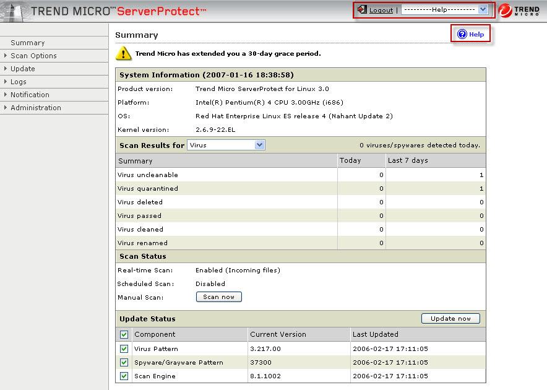Select the Notification menu item
The width and height of the screenshot is (547, 390).
(30, 95)
